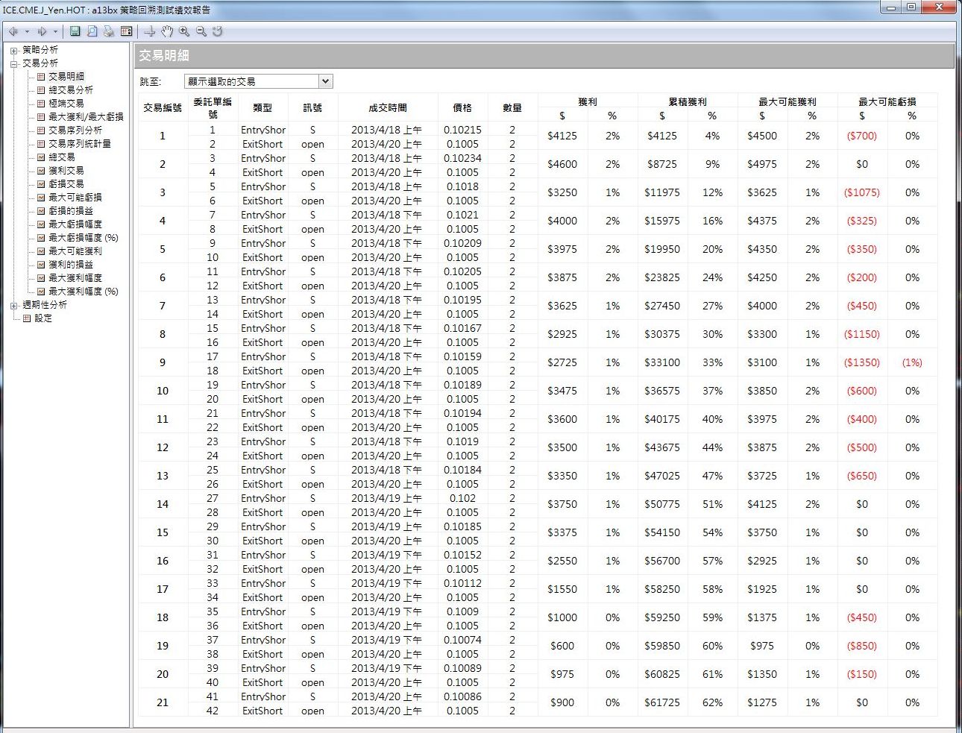This screenshot has width=962, height=733.
Task: Click the max profit cell $4975
Action: [x=762, y=164]
